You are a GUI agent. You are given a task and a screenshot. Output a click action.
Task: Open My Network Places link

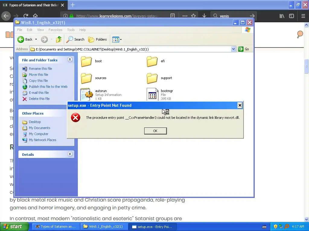click(43, 140)
